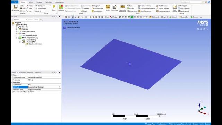This screenshot has width=222, height=125.
Task: Click the Quick Launch search field
Action: [x=191, y=2]
